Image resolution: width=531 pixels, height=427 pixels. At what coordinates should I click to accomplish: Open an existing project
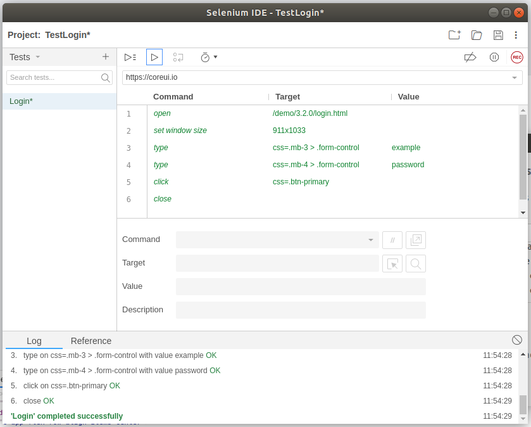tap(477, 35)
